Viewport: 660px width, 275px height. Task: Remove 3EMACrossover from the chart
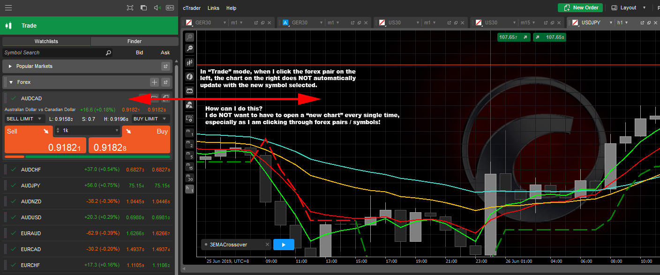(x=267, y=245)
